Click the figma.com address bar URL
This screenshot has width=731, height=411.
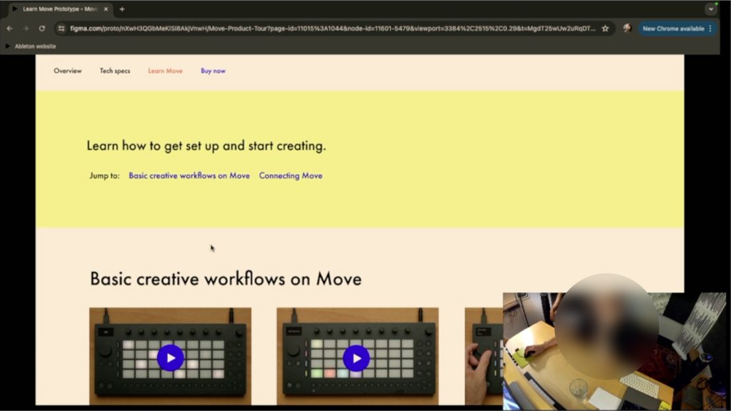tap(332, 28)
